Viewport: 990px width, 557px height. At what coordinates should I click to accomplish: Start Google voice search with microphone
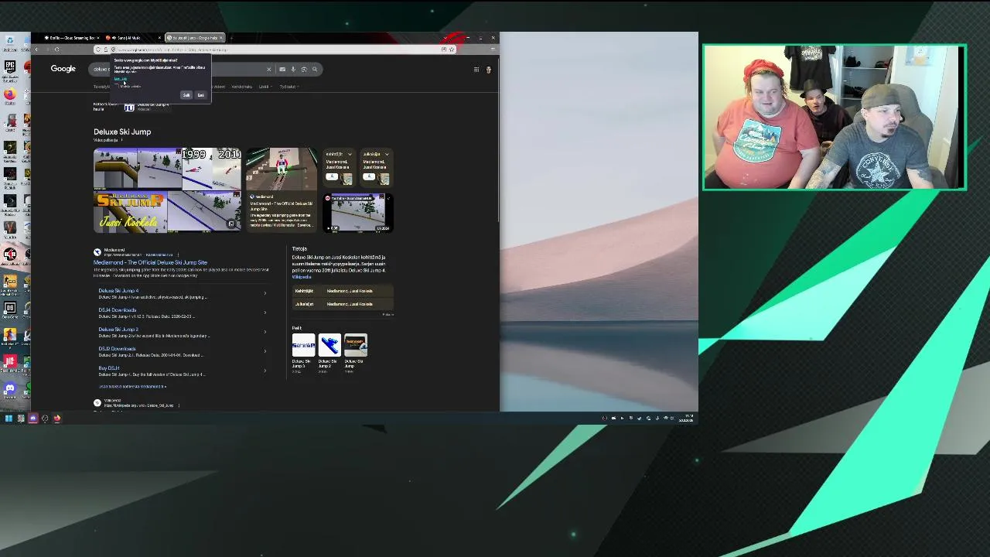pos(293,70)
